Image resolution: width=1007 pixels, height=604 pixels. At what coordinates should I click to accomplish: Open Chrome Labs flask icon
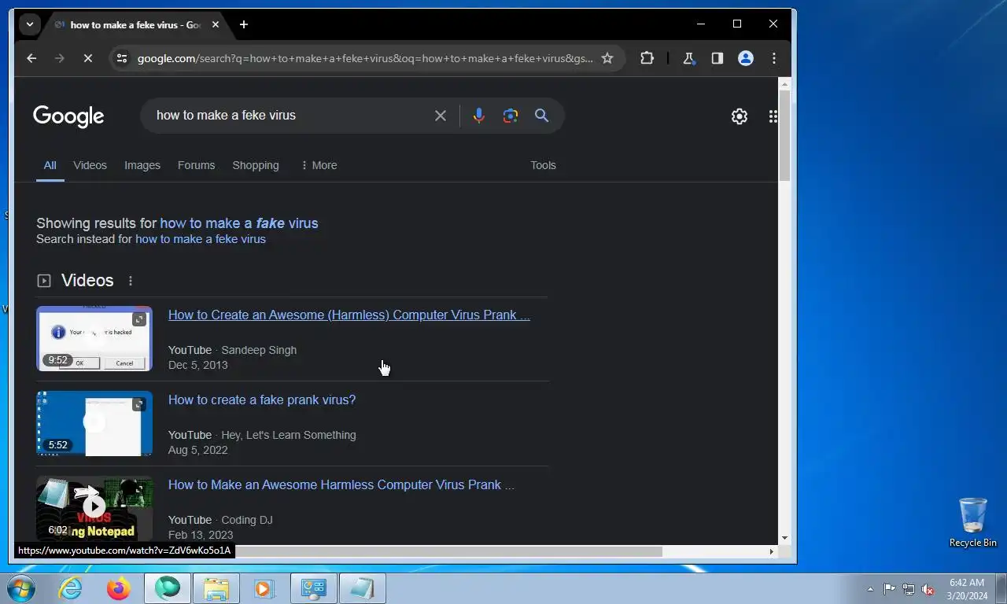[x=689, y=58]
